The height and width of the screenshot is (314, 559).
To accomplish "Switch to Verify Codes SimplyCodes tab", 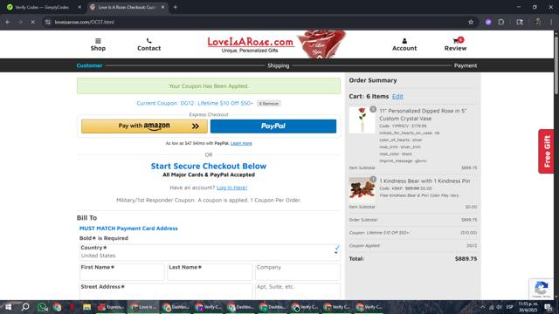I will coord(42,7).
